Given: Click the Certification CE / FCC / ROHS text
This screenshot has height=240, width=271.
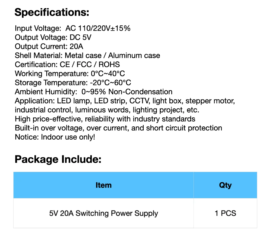Looking at the screenshot, I should [67, 64].
